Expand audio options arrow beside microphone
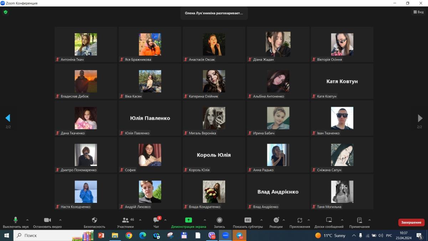The height and width of the screenshot is (241, 428). click(27, 220)
